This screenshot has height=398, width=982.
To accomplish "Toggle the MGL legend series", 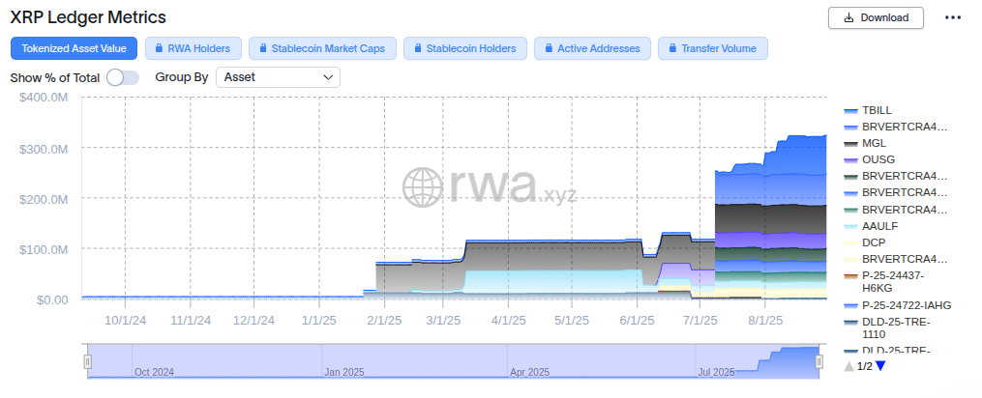I will coord(865,143).
